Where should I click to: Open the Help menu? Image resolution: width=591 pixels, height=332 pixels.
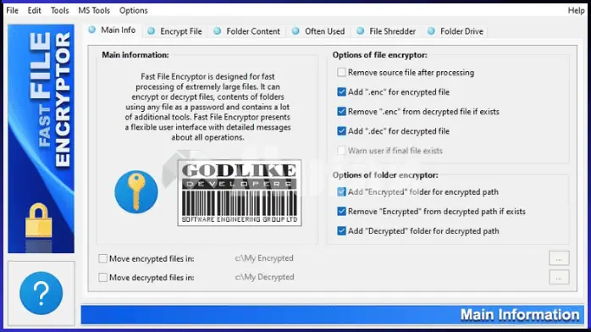click(x=577, y=10)
